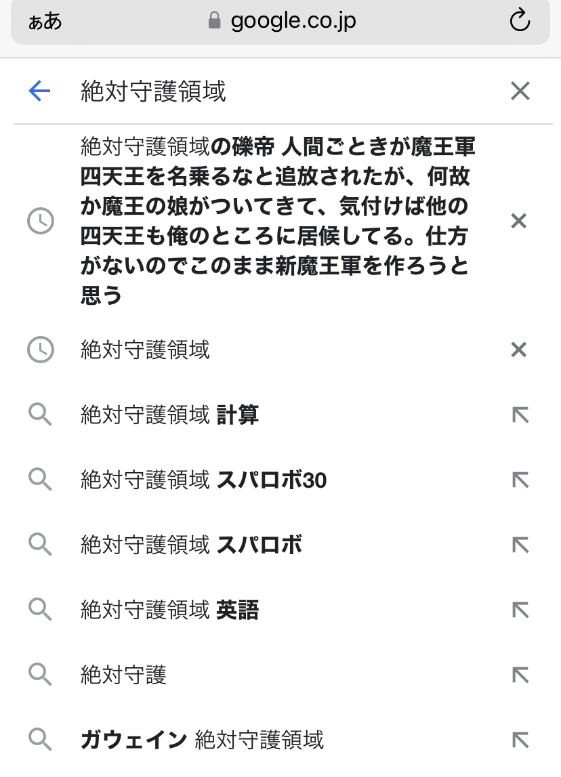Insert the 英語 suggestion using its arrow
Image resolution: width=561 pixels, height=777 pixels.
pyautogui.click(x=520, y=610)
